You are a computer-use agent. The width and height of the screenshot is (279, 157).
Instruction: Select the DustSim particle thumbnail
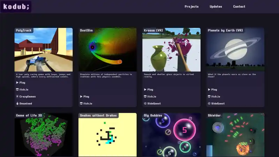click(107, 51)
